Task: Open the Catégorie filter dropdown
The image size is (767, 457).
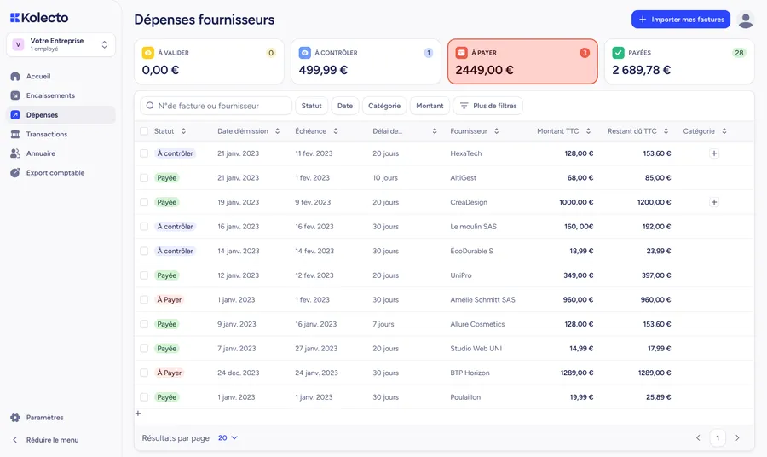Action: [384, 106]
